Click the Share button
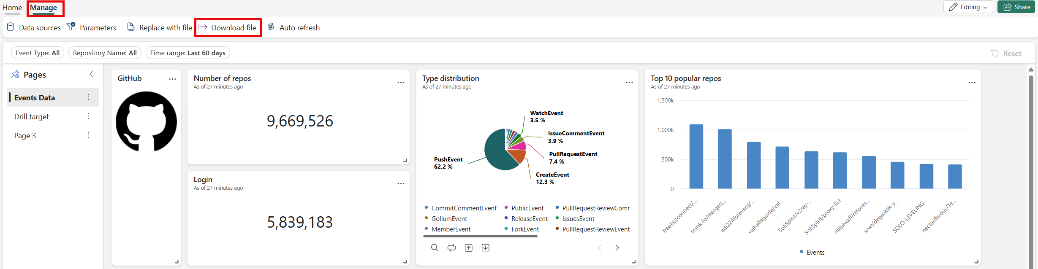The image size is (1038, 269). pyautogui.click(x=1016, y=7)
